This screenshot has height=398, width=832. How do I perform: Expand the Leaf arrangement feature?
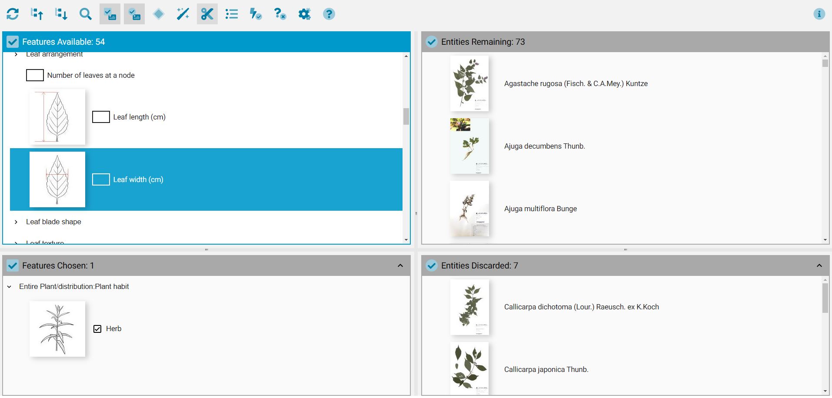[x=16, y=54]
